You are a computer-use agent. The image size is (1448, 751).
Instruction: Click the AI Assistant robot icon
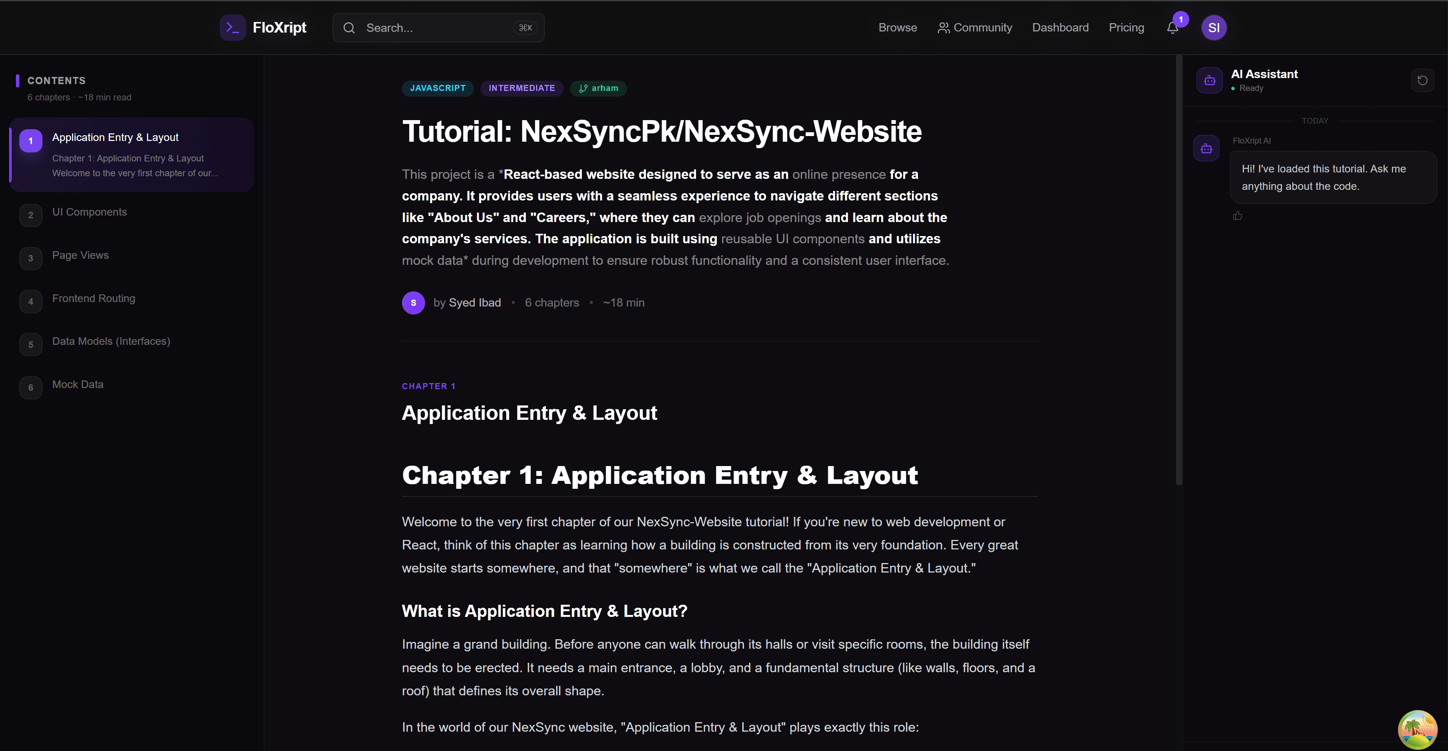click(1210, 80)
